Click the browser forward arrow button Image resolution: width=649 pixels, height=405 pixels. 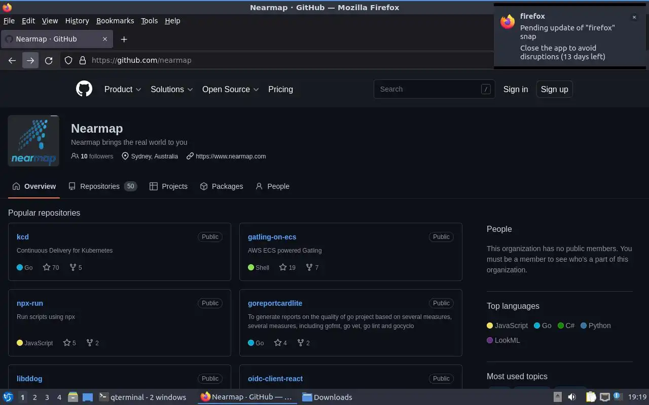pos(30,60)
